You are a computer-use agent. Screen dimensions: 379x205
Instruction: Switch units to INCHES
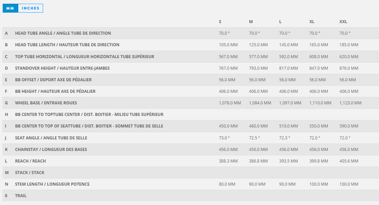pyautogui.click(x=31, y=8)
